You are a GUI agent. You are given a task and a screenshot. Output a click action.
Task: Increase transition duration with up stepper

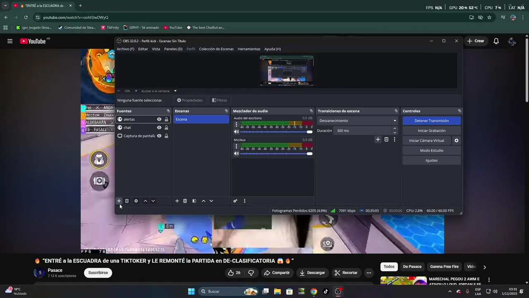(395, 128)
